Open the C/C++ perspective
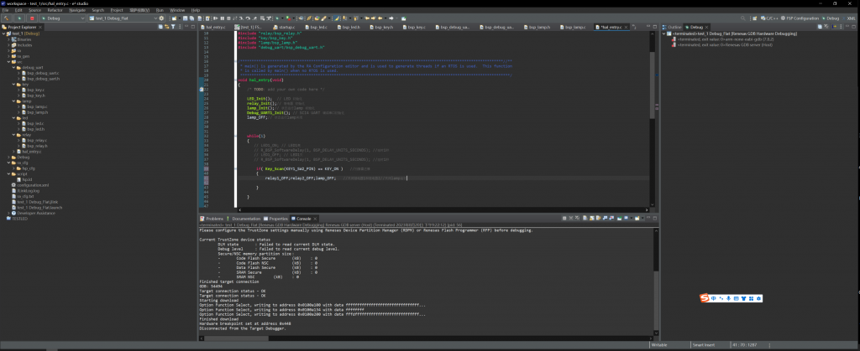This screenshot has height=351, width=860. 769,17
